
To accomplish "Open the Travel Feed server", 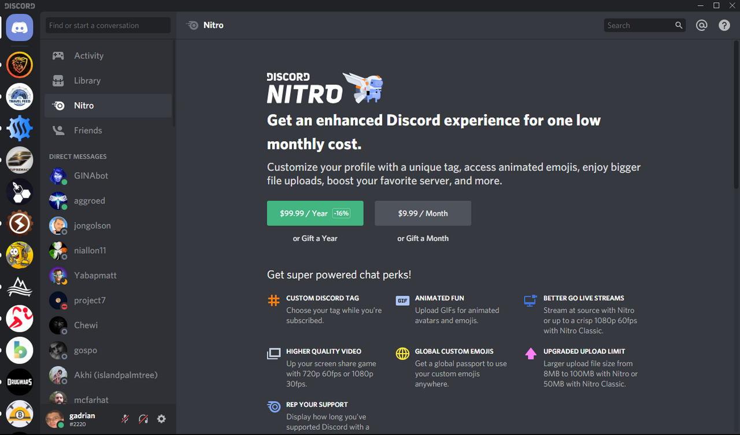I will coord(20,96).
